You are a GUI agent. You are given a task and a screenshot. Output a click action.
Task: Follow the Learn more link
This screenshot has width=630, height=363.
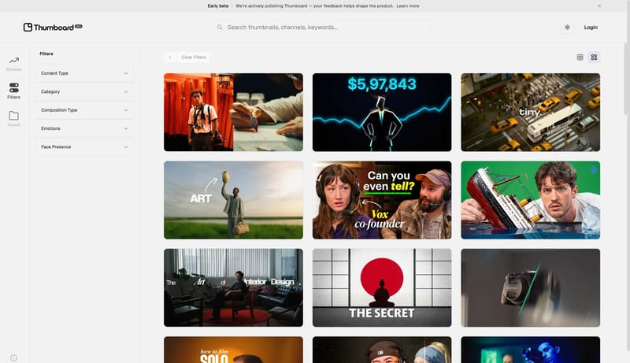click(x=408, y=6)
